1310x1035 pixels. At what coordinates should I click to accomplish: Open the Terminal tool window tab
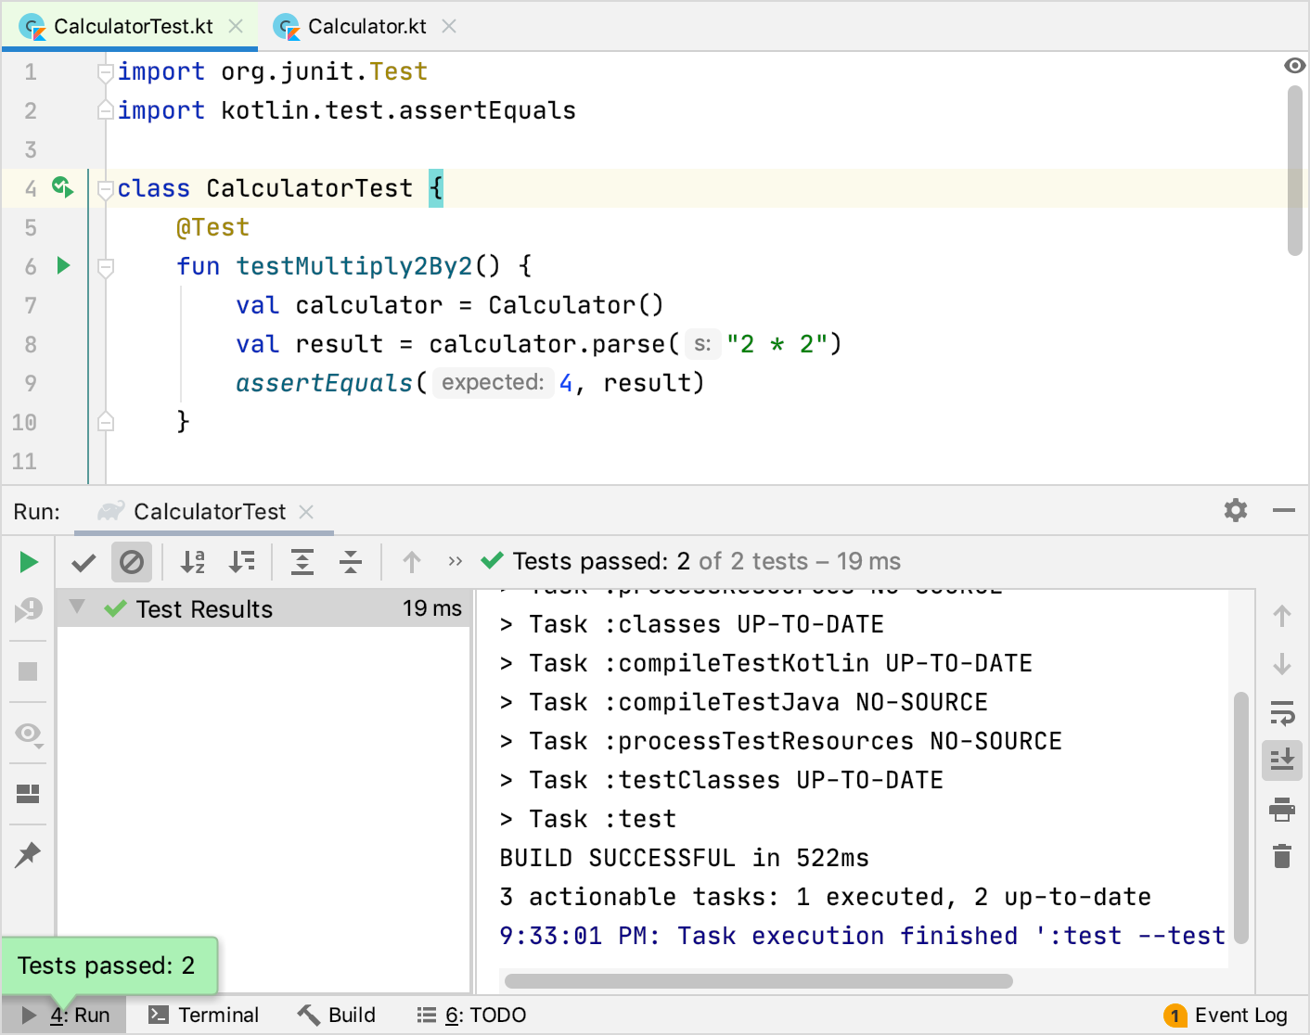click(x=204, y=1016)
